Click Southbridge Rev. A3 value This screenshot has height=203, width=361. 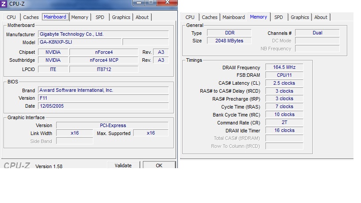(161, 60)
